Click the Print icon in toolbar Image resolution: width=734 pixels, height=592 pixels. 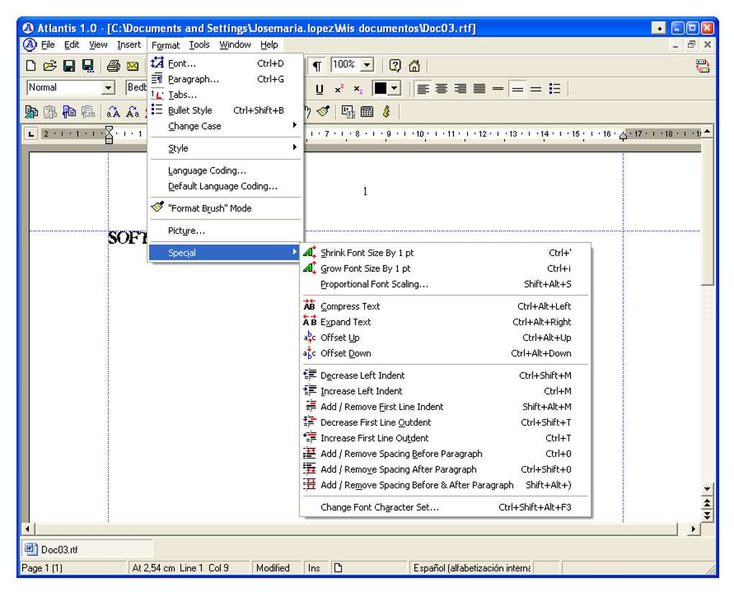tap(113, 66)
